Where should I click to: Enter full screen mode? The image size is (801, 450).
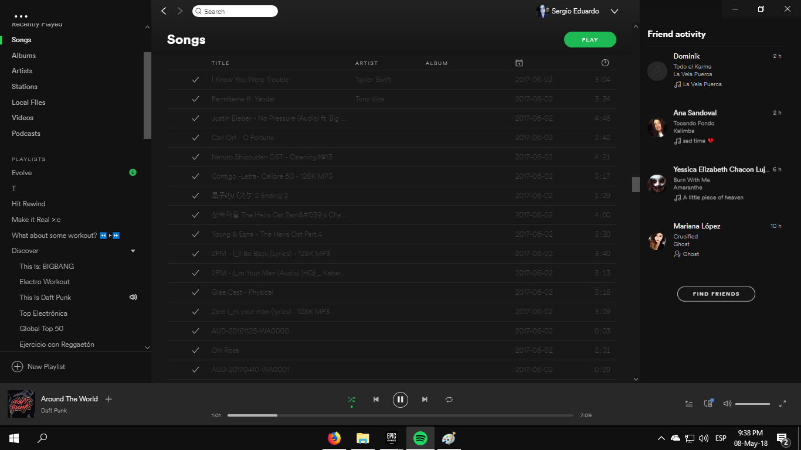coord(782,404)
